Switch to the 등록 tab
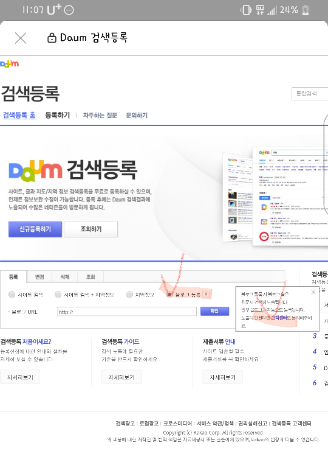 [13, 277]
